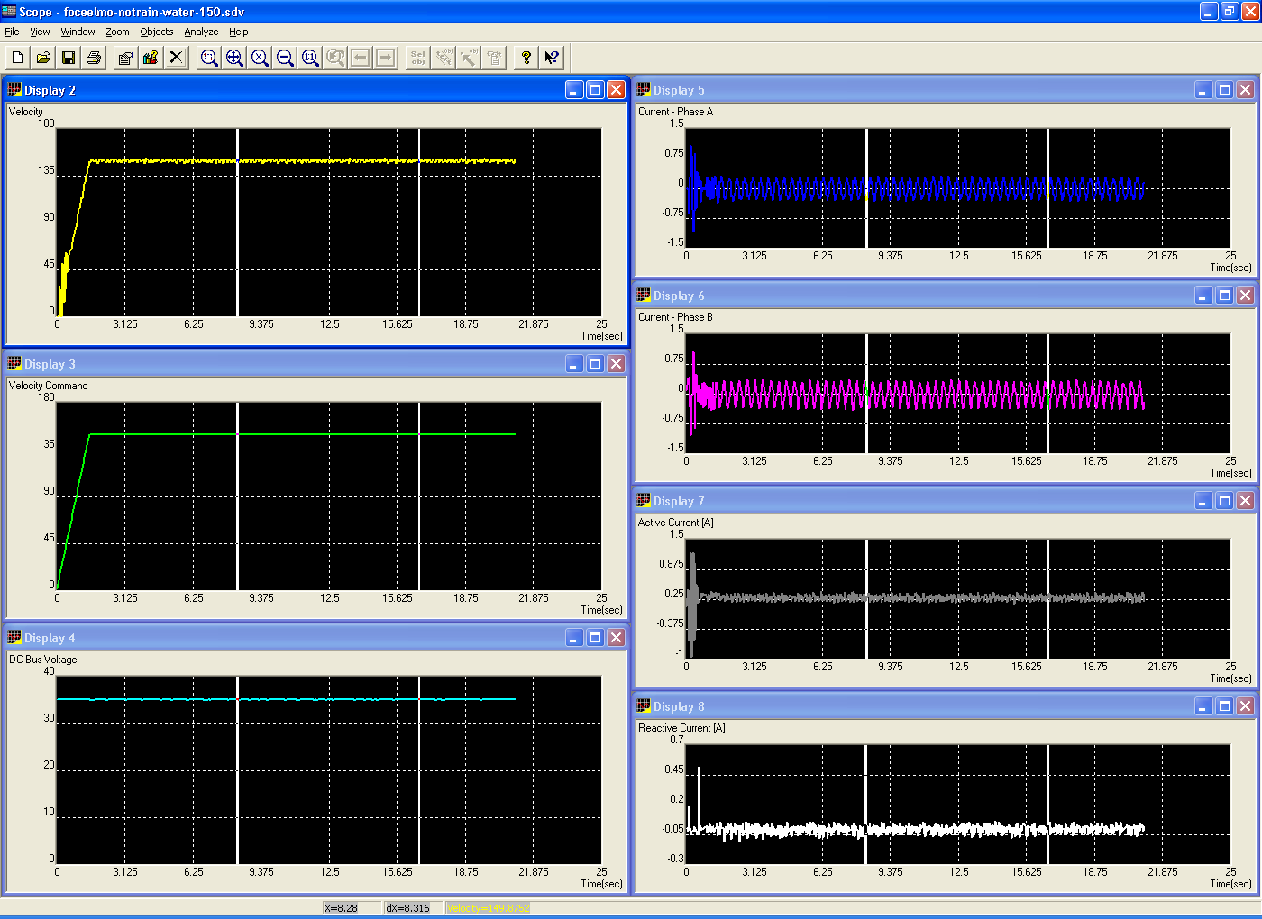Click the New document toolbar icon
Screen dimensions: 1262x919
point(17,58)
